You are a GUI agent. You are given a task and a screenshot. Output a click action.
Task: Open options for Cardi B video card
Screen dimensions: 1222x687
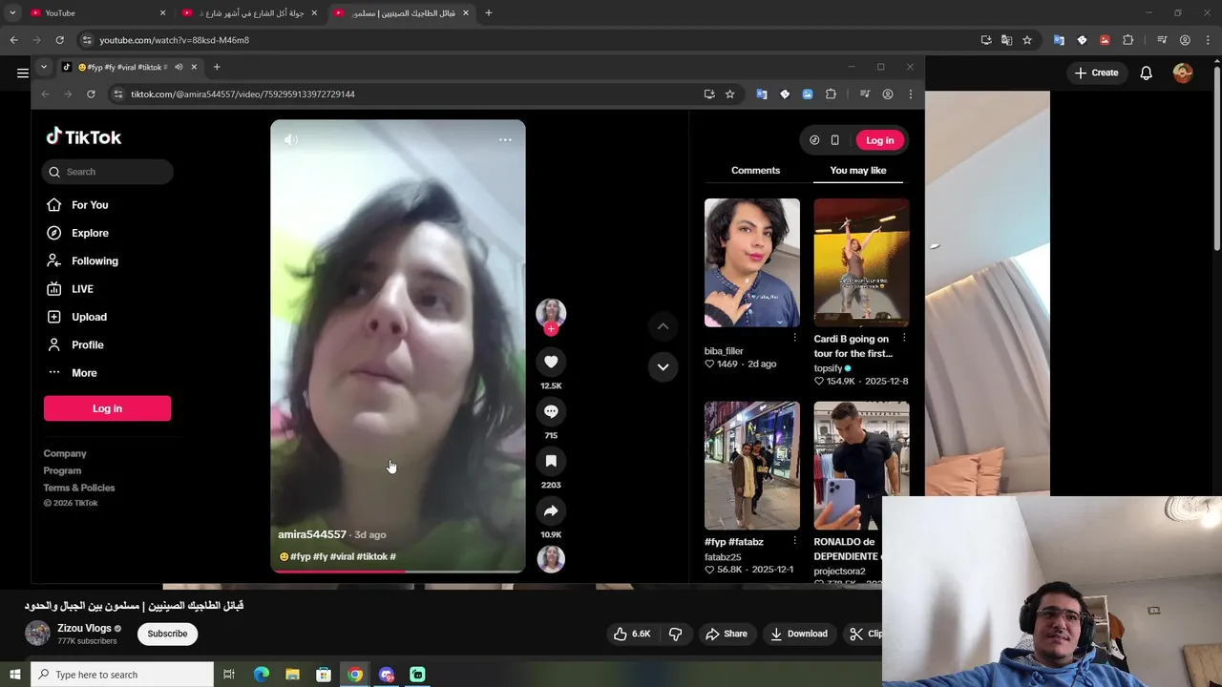pos(904,338)
